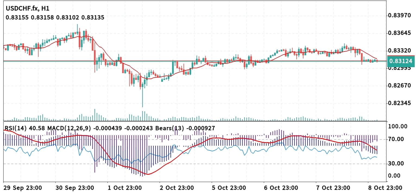Click the 100.00 indicator scale label
Image resolution: width=416 pixels, height=195 pixels.
tap(398, 126)
